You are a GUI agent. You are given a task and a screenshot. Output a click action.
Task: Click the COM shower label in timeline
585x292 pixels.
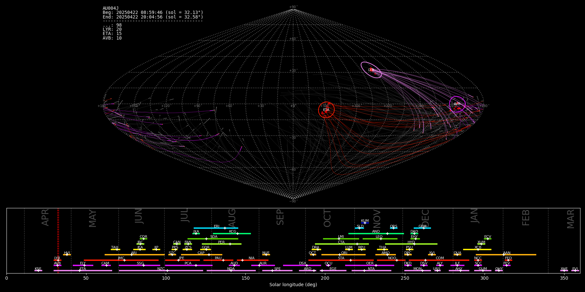440,258
